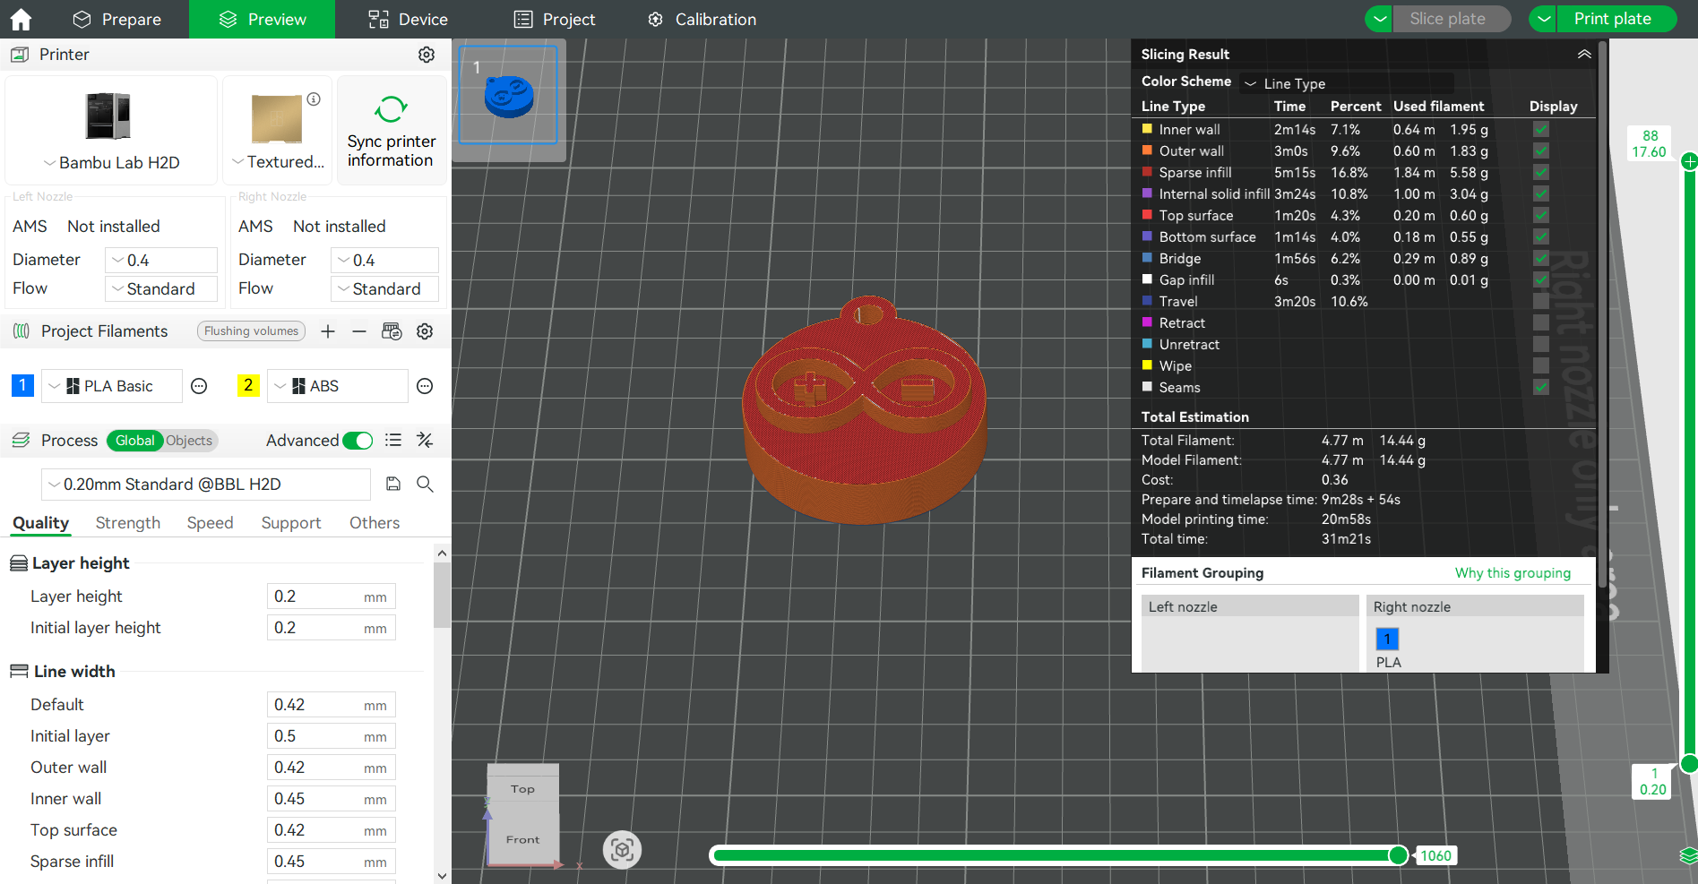Click the view reset cube icon
The width and height of the screenshot is (1698, 884).
click(x=623, y=850)
